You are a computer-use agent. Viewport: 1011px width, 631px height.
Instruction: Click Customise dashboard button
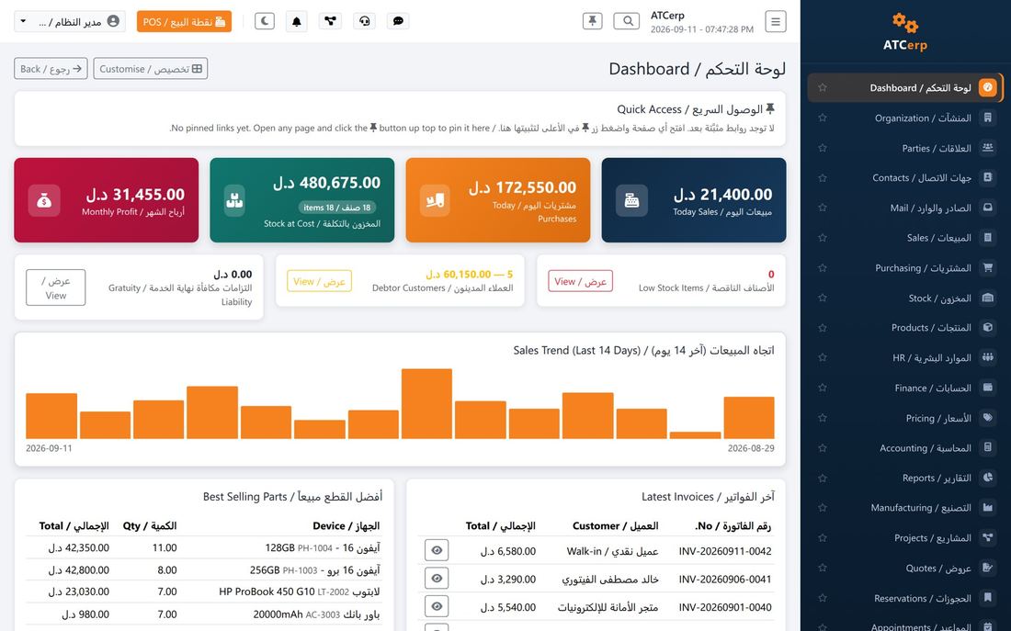[x=150, y=68]
